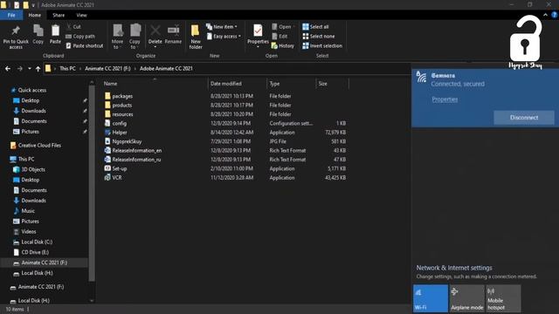Select the ReleaseInformation_ru file
Viewport: 559px width, 314px height.
coord(133,160)
